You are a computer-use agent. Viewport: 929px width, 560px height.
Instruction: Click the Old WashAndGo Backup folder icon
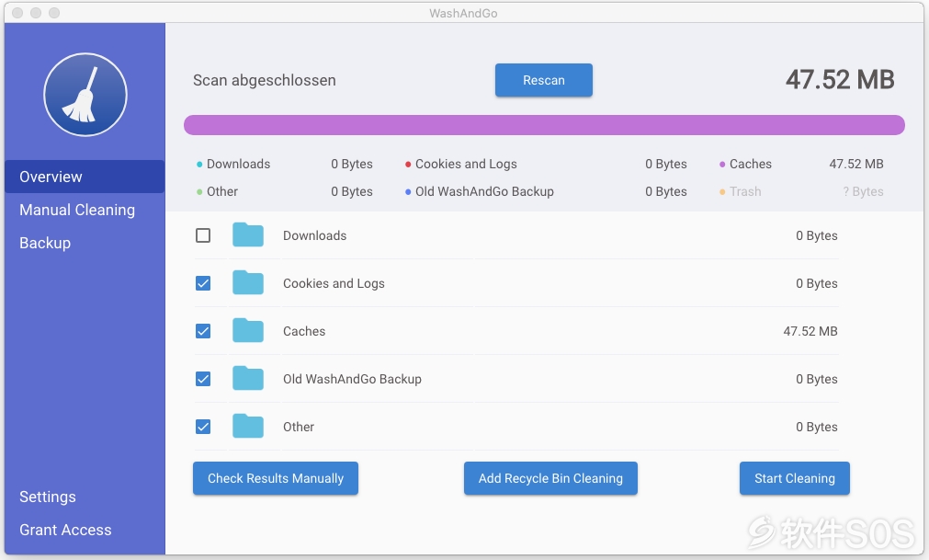pyautogui.click(x=248, y=378)
